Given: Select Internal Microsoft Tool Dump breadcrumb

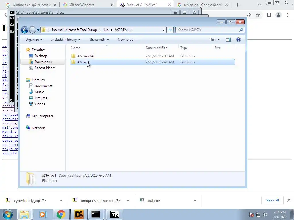Looking at the screenshot, I should point(74,30).
